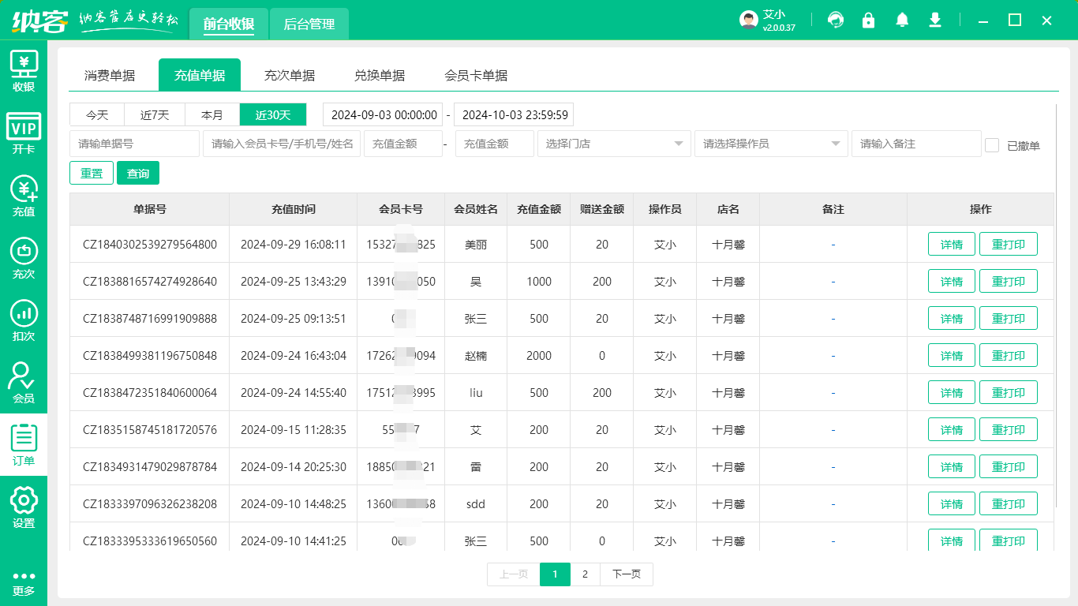This screenshot has height=606, width=1078.
Task: Select the 今天 date filter
Action: 97,114
